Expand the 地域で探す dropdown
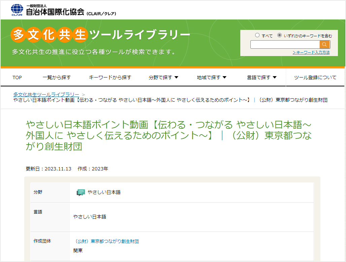 (211, 77)
